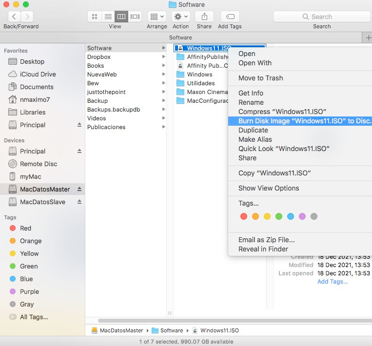Click the Search field
Image resolution: width=372 pixels, height=346 pixels.
321,17
